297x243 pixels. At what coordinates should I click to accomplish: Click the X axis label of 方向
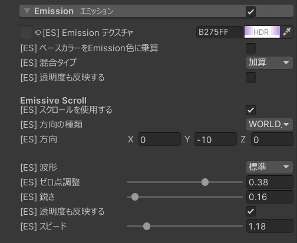tap(131, 139)
